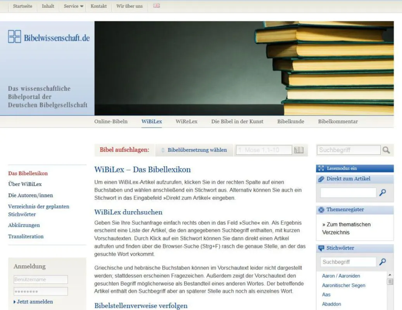
Task: Click the Bibelwissenschaft.de logo icon
Action: click(15, 36)
